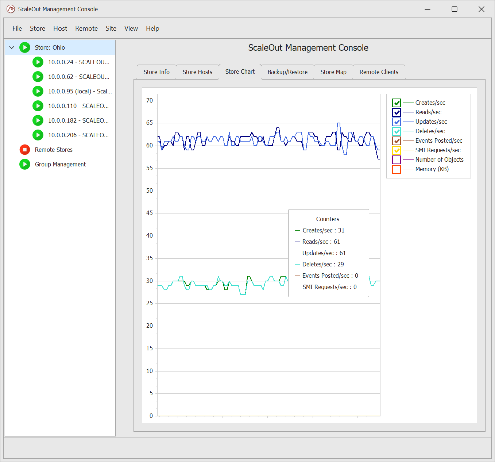
Task: Open the File menu
Action: tap(17, 28)
